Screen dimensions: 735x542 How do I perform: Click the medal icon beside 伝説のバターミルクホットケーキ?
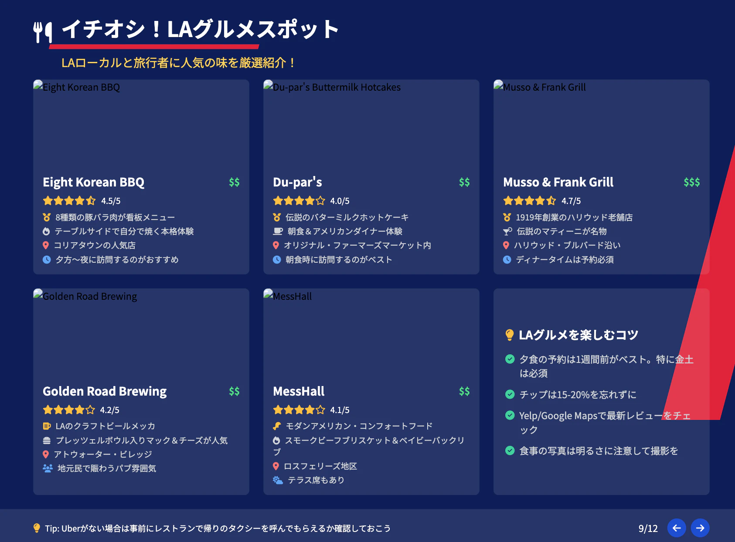pos(277,217)
